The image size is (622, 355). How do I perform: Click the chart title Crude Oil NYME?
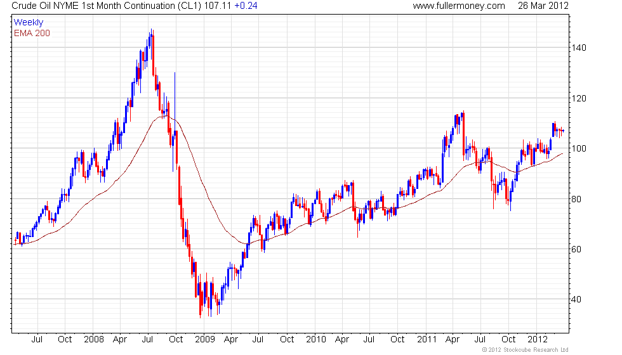[x=45, y=6]
